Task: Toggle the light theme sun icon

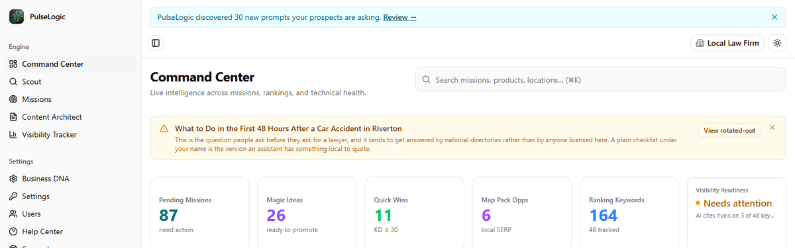Action: [777, 43]
